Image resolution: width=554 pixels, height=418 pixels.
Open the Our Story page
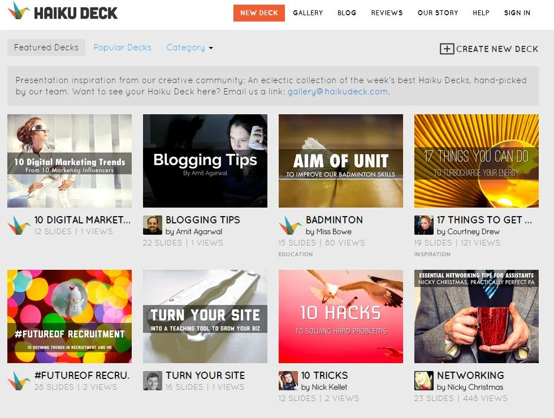(x=438, y=13)
